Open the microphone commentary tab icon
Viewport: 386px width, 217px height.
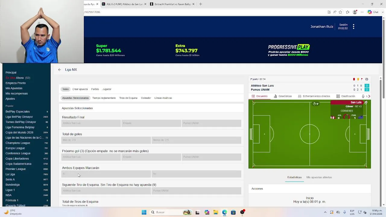tap(363, 96)
